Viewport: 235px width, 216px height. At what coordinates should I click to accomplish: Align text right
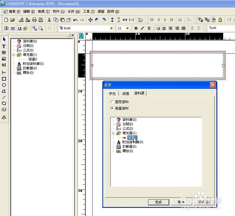(x=177, y=28)
